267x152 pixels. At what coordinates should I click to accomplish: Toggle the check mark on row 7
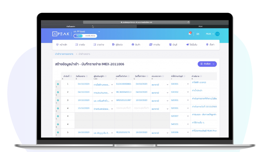(x=58, y=132)
